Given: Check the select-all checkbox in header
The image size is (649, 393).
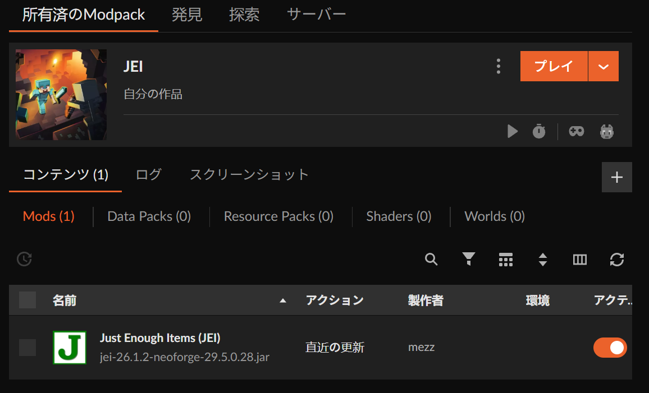Looking at the screenshot, I should coord(28,300).
